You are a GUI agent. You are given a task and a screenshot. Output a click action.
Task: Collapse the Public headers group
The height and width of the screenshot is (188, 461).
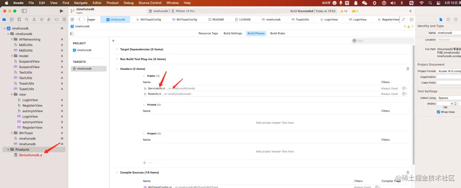tap(144, 76)
